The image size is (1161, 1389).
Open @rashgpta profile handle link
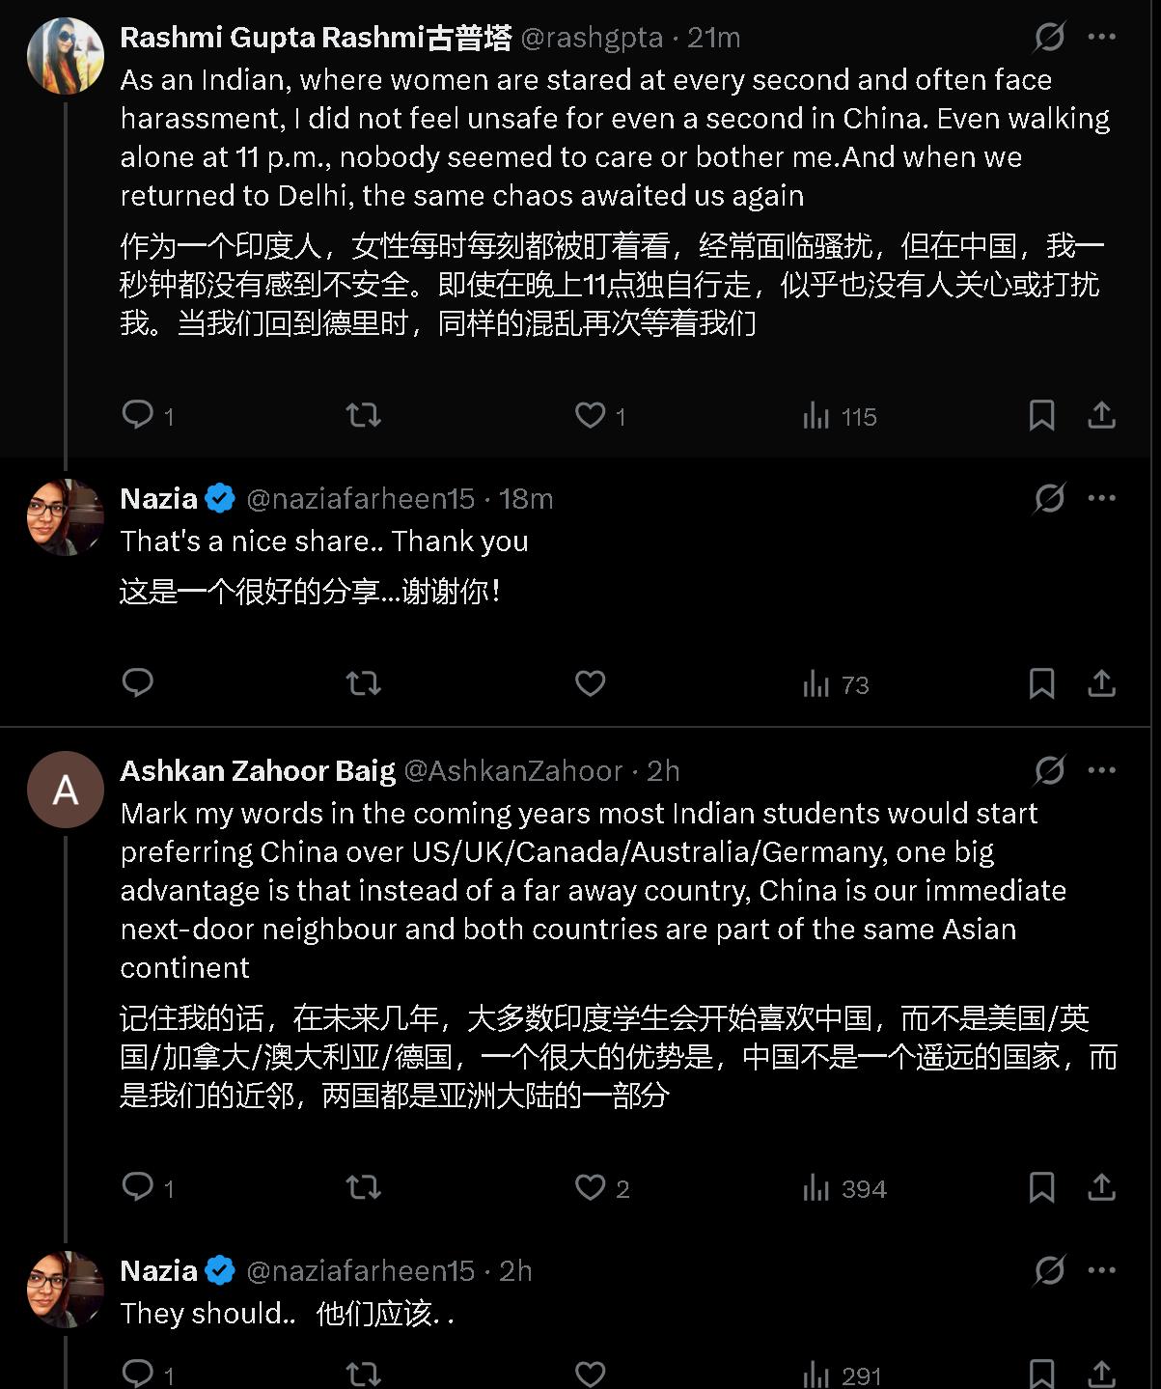pos(592,38)
